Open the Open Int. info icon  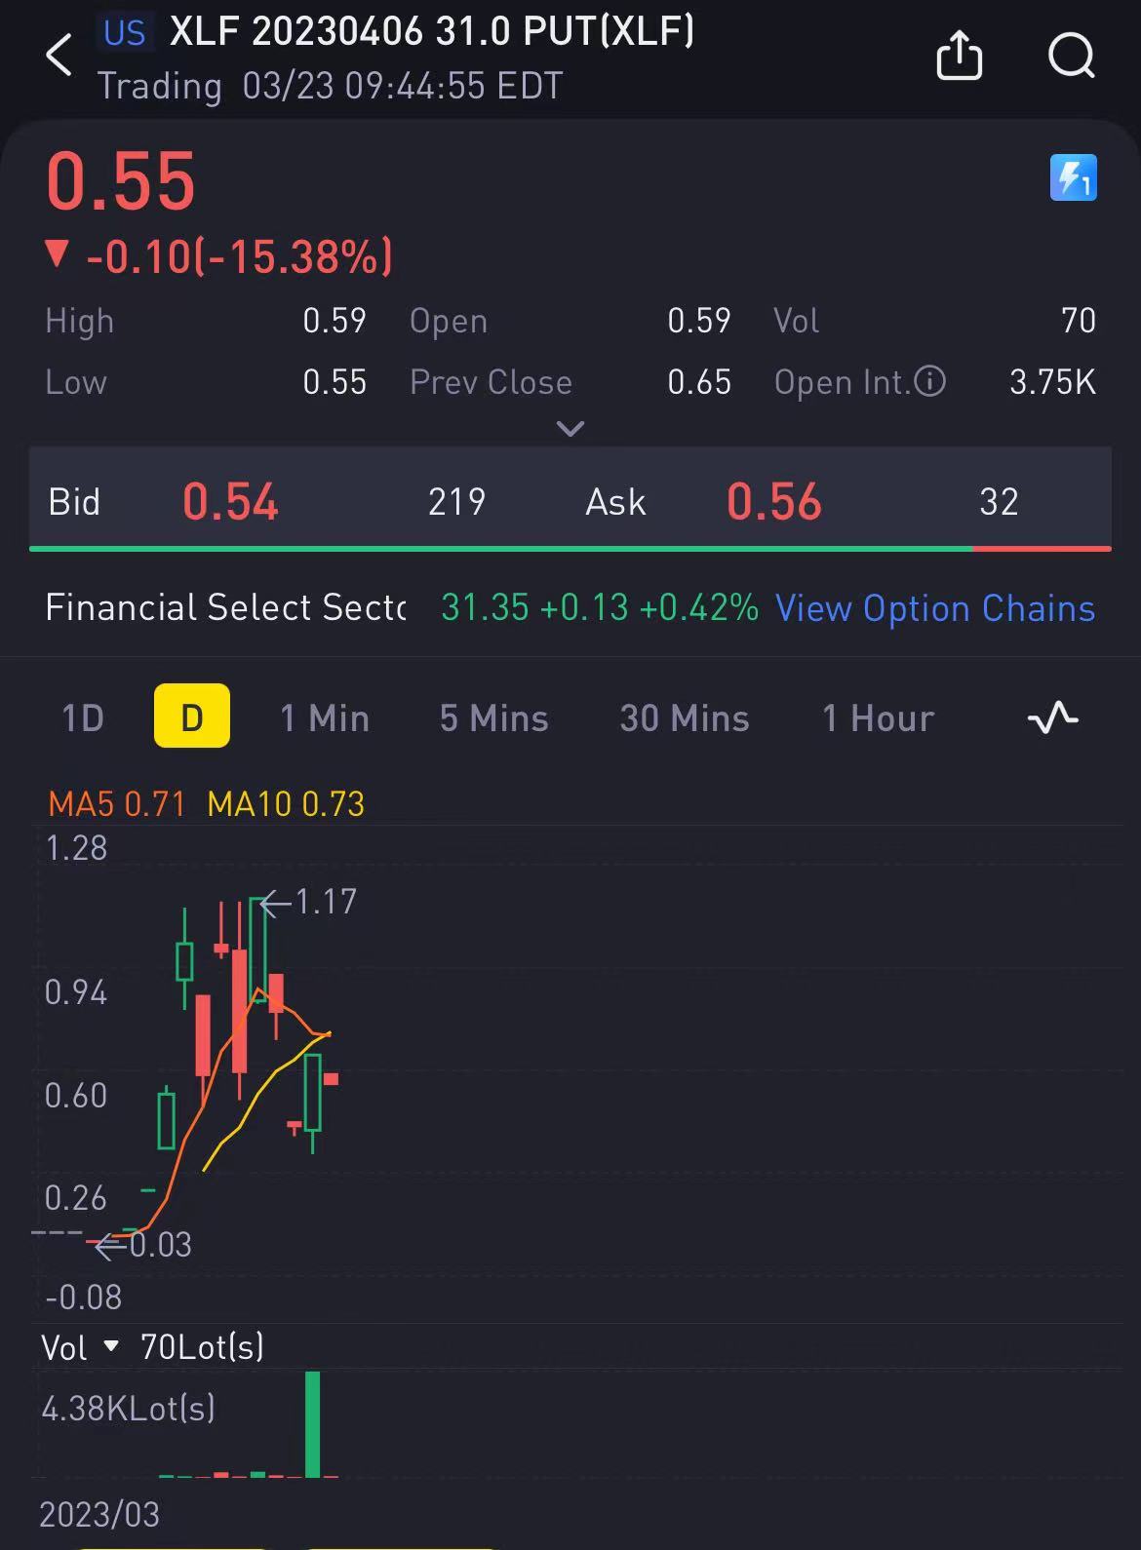coord(929,381)
